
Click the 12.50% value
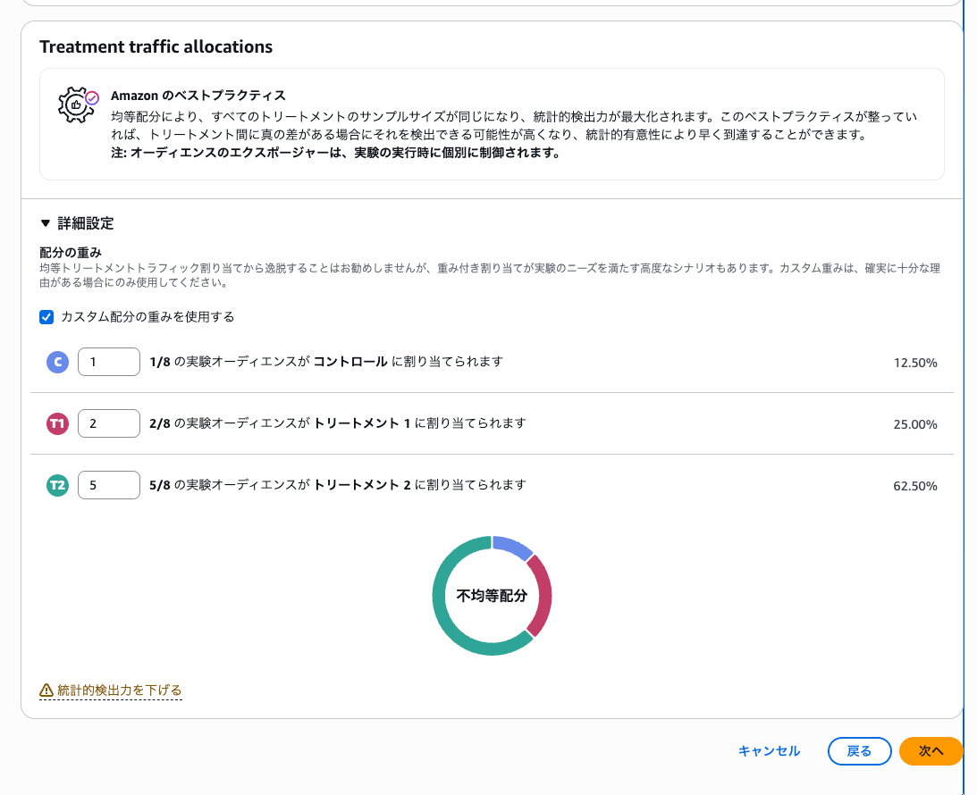(x=914, y=363)
